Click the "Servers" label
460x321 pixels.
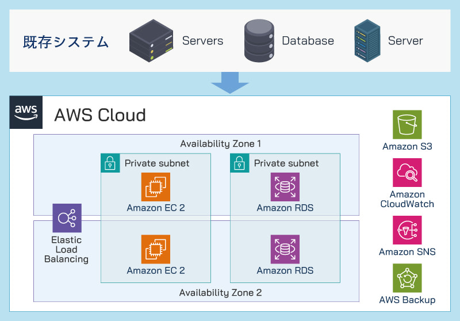203,40
